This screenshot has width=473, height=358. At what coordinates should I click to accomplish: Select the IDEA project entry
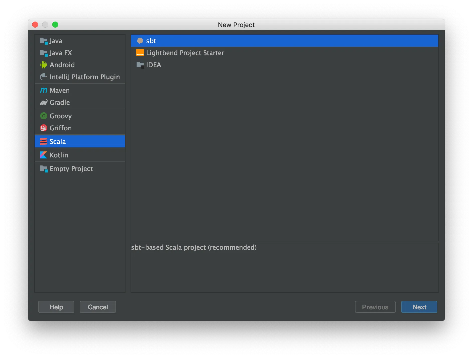(x=154, y=65)
